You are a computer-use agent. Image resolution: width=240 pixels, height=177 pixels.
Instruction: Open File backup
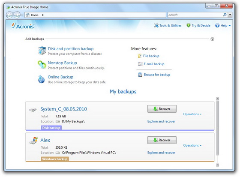pyautogui.click(x=151, y=56)
